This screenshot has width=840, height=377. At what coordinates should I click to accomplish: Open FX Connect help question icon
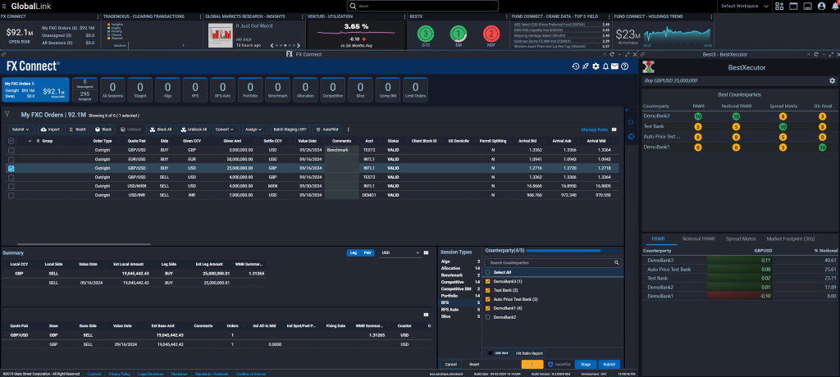tap(626, 66)
